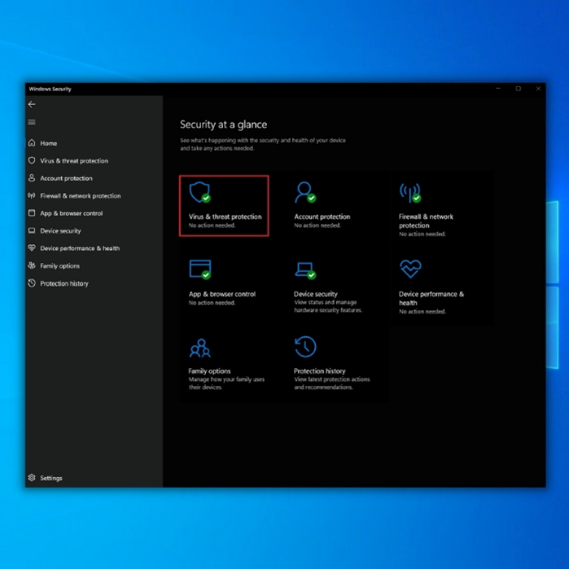Click the large App & browser control window icon
This screenshot has width=569, height=569.
[x=200, y=269]
